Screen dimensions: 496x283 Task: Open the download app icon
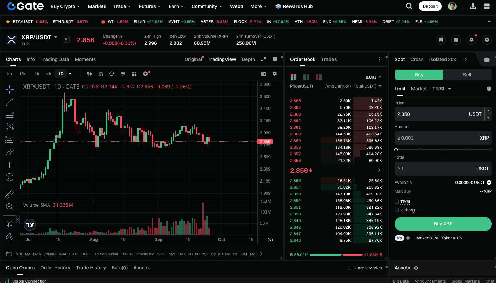[x=473, y=6]
